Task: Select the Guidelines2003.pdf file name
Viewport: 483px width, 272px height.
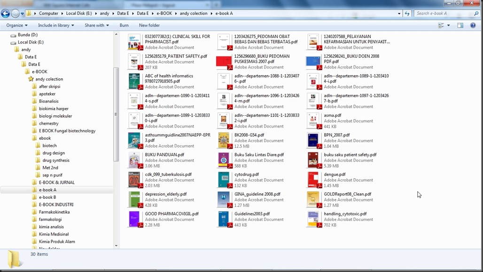Action: 252,213
